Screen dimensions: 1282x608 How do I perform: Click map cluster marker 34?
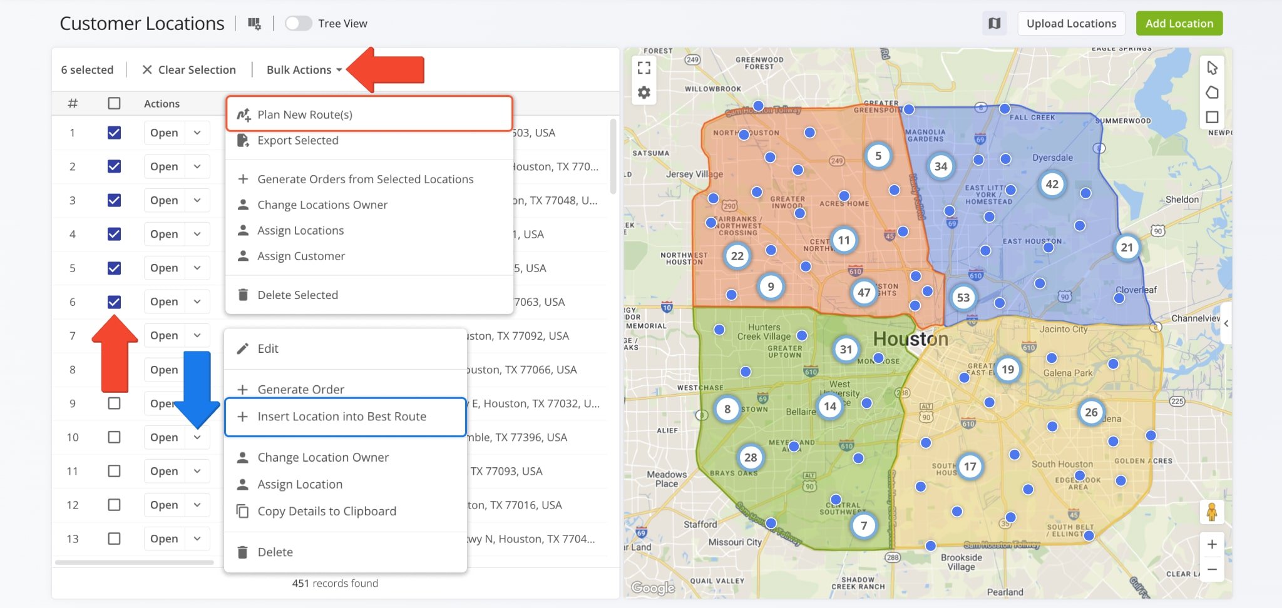941,166
